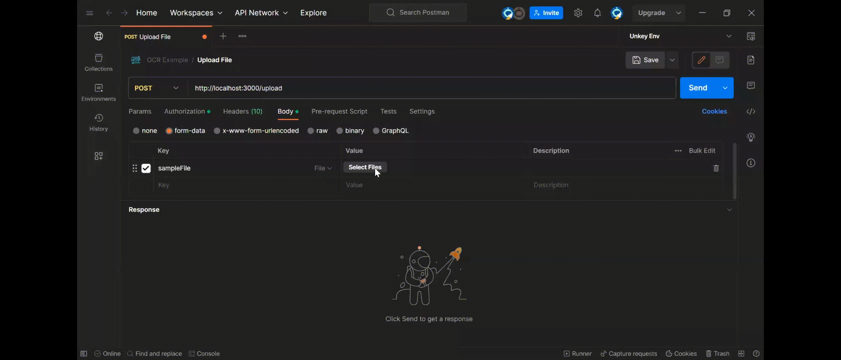
Task: Open the notifications bell
Action: coord(597,13)
